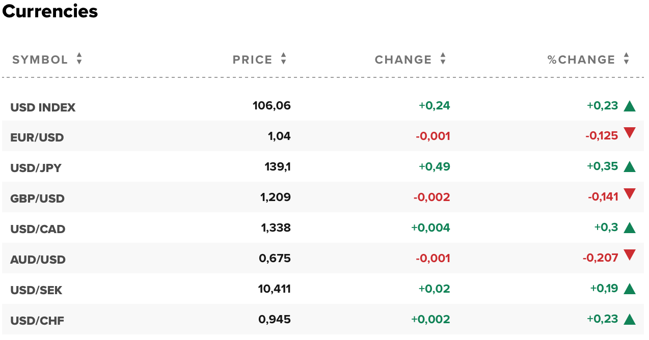The width and height of the screenshot is (649, 340).
Task: Click the red down arrow for AUD/USD
Action: click(x=630, y=255)
